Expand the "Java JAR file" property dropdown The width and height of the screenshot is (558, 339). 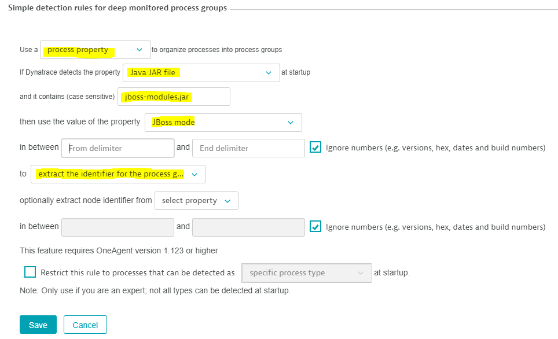201,73
